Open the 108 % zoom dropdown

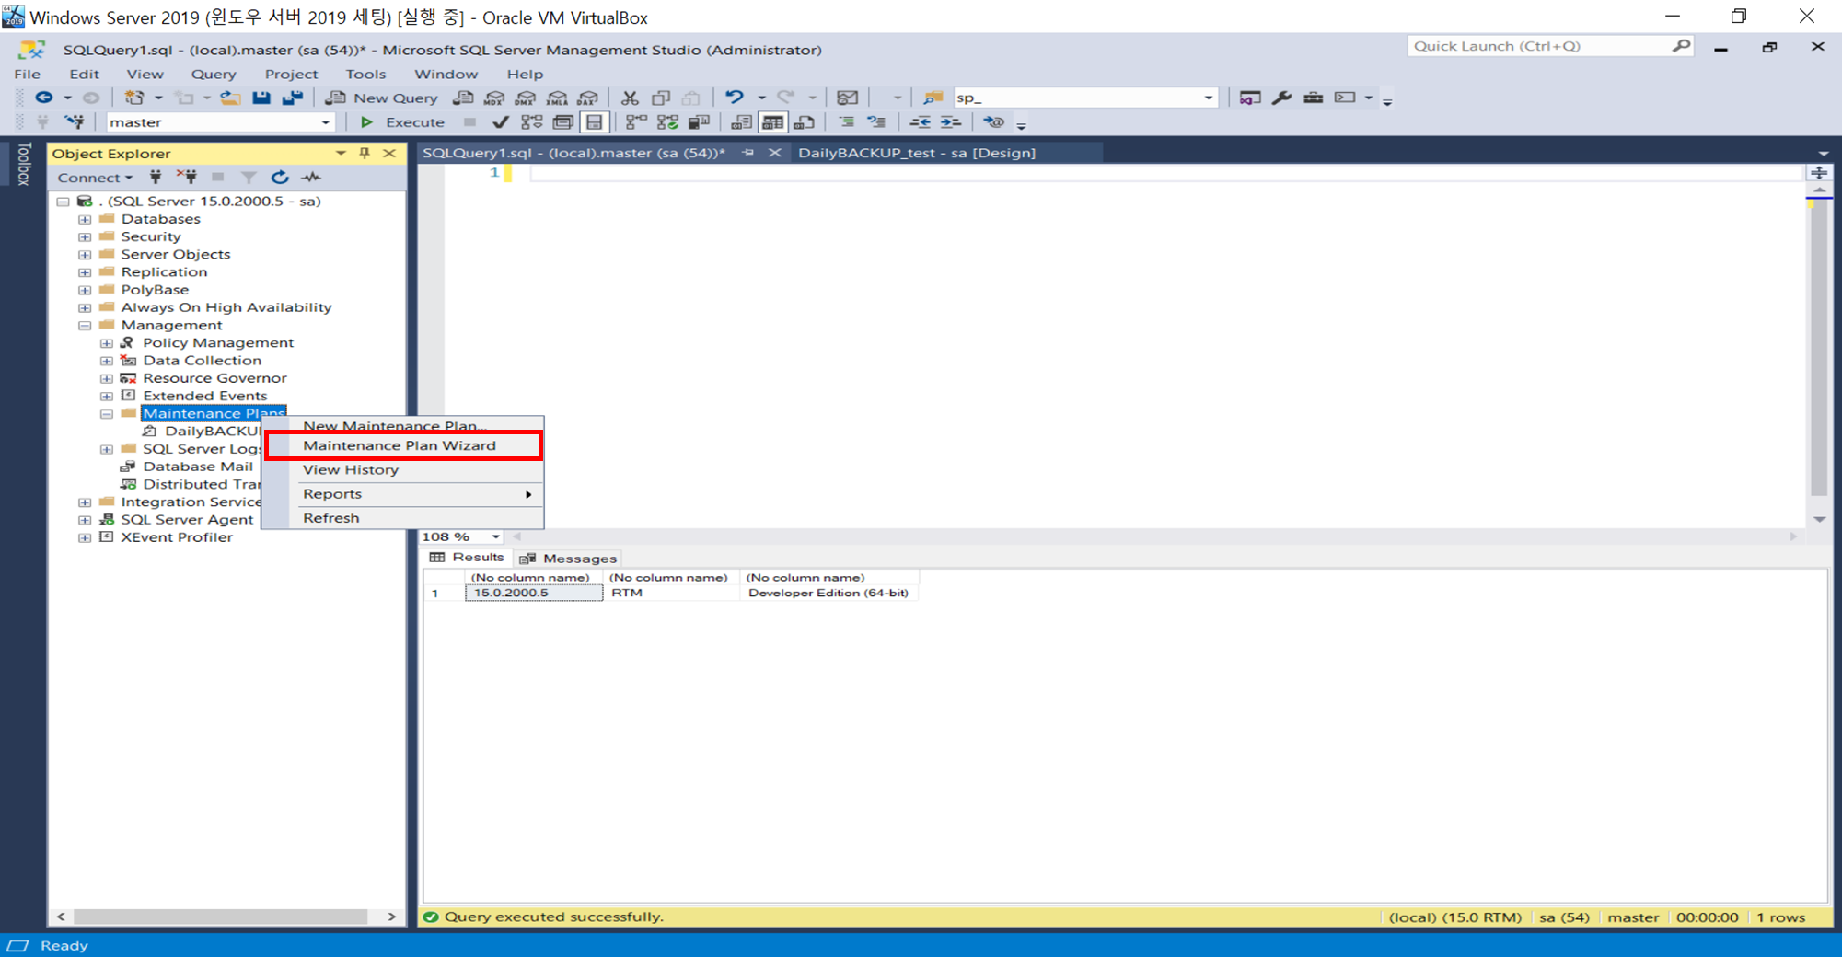[x=496, y=536]
